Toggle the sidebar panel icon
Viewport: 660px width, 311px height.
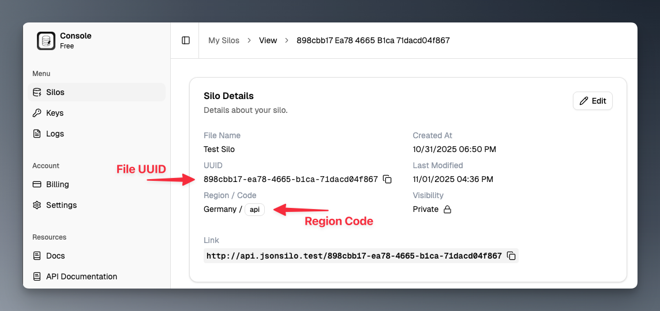coord(186,40)
